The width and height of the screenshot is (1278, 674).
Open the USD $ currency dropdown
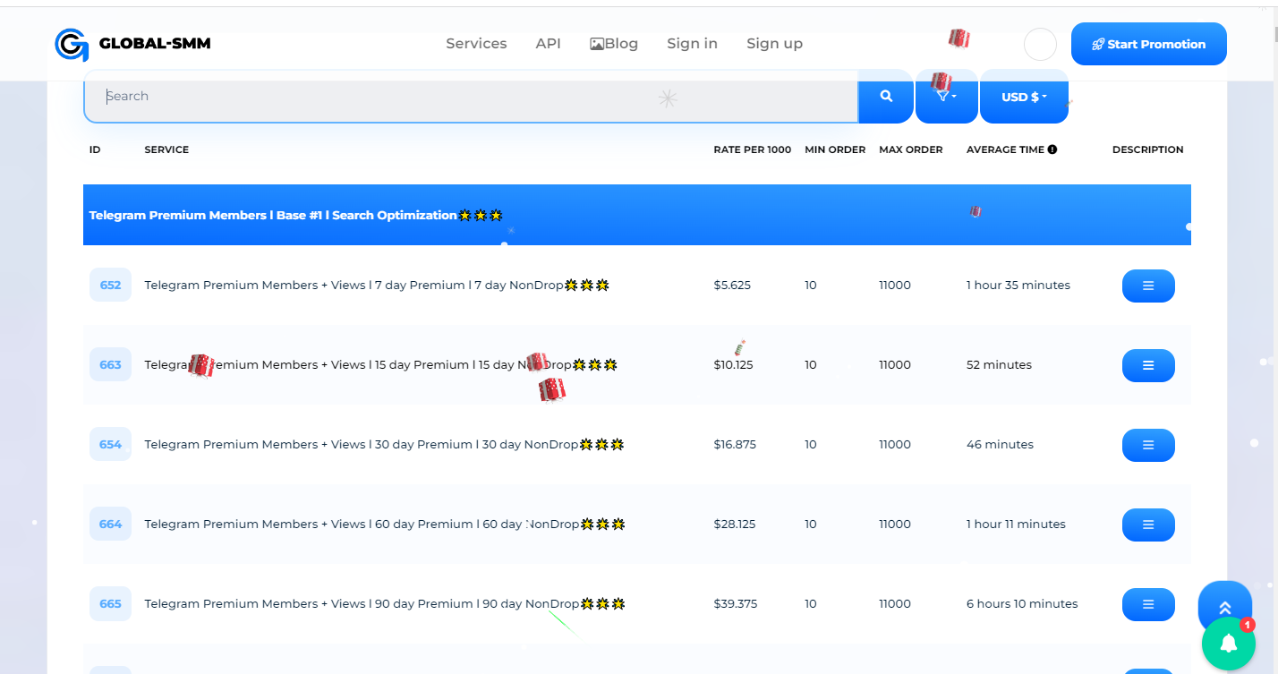[x=1024, y=96]
